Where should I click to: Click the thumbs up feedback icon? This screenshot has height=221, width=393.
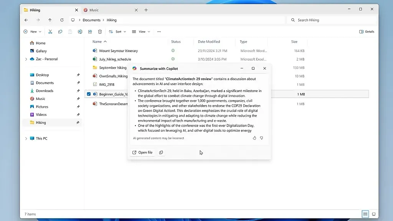[254, 138]
